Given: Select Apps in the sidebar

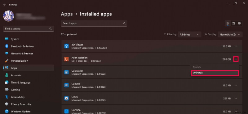Looking at the screenshot, I should click(29, 68).
